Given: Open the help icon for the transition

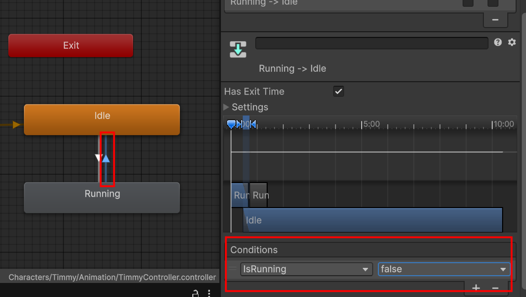Looking at the screenshot, I should pyautogui.click(x=498, y=42).
